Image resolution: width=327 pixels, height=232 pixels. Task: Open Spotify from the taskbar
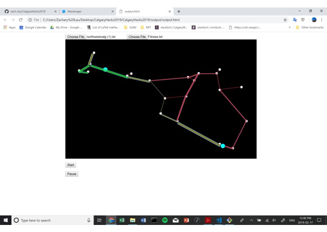165,220
